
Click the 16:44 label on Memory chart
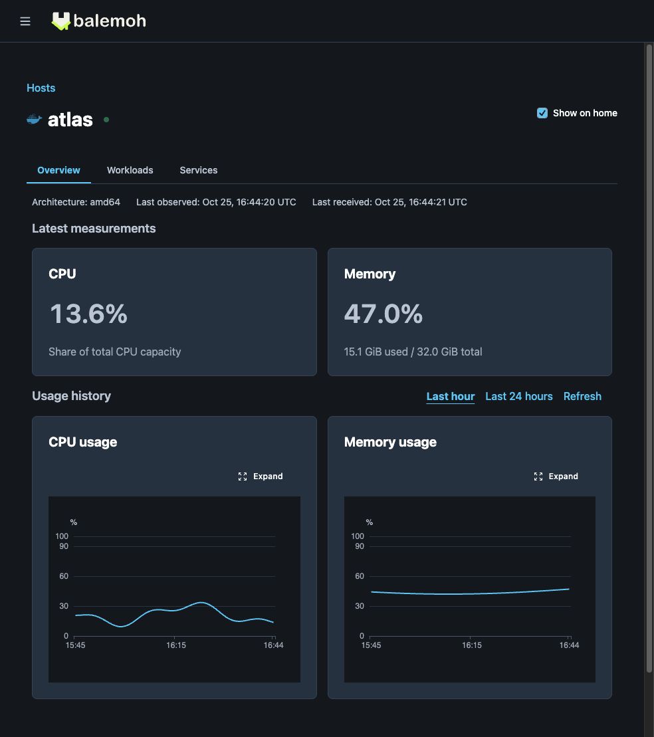tap(569, 645)
